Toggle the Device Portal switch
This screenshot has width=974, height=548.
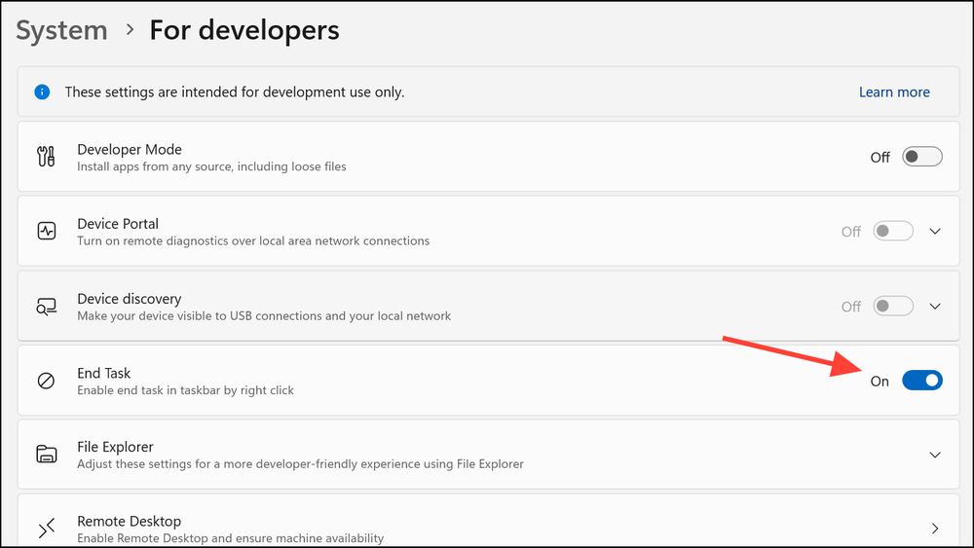893,232
